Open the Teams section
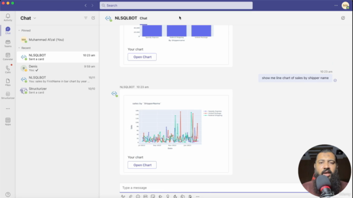Viewport: 353px width, 198px height. click(8, 43)
